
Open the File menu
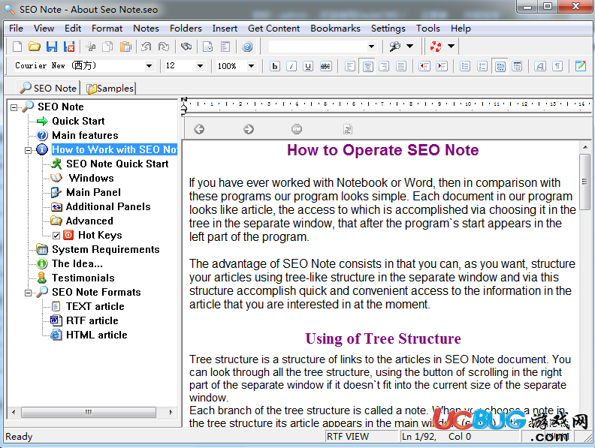[17, 29]
